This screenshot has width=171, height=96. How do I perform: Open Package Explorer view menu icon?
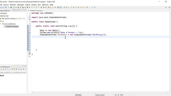coord(21,10)
